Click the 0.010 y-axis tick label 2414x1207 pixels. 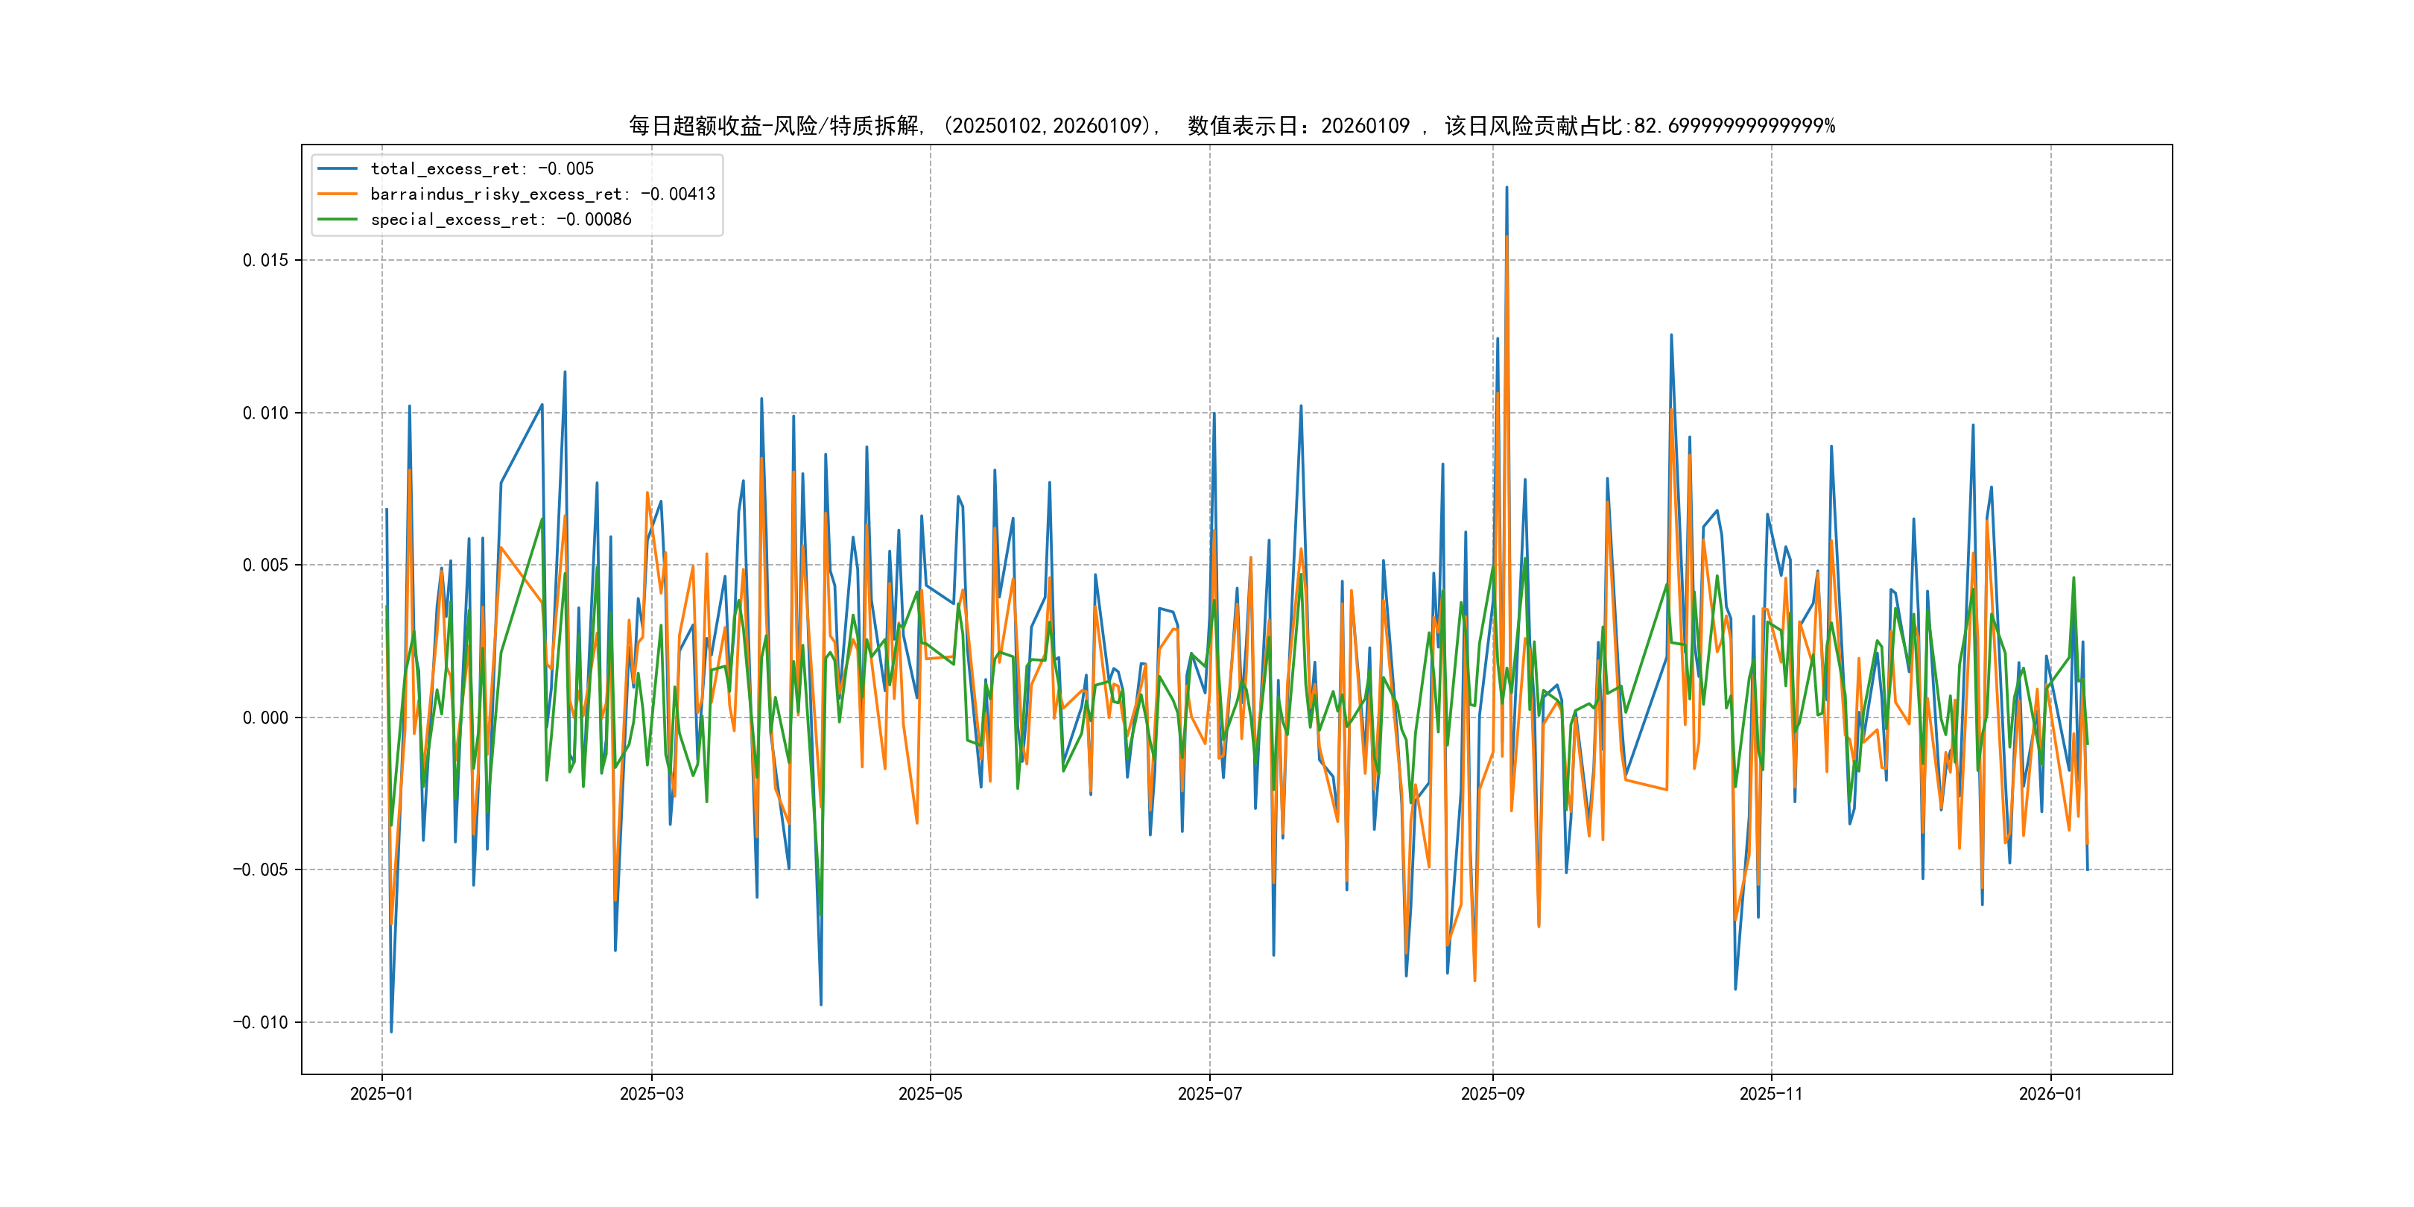tap(265, 414)
